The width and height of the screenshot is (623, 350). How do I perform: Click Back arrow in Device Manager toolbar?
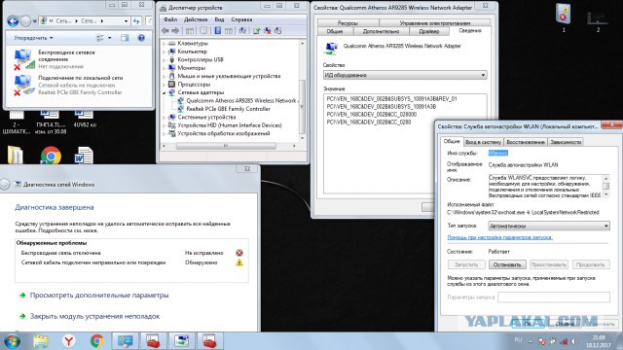pyautogui.click(x=165, y=30)
